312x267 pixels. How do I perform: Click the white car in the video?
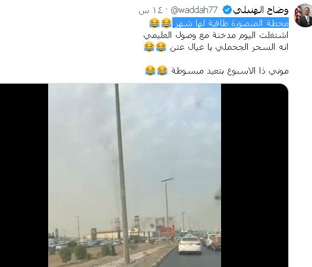pos(190,246)
